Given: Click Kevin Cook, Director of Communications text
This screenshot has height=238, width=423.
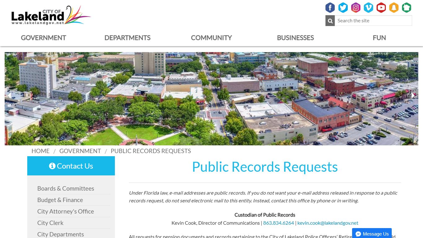Looking at the screenshot, I should tap(216, 223).
